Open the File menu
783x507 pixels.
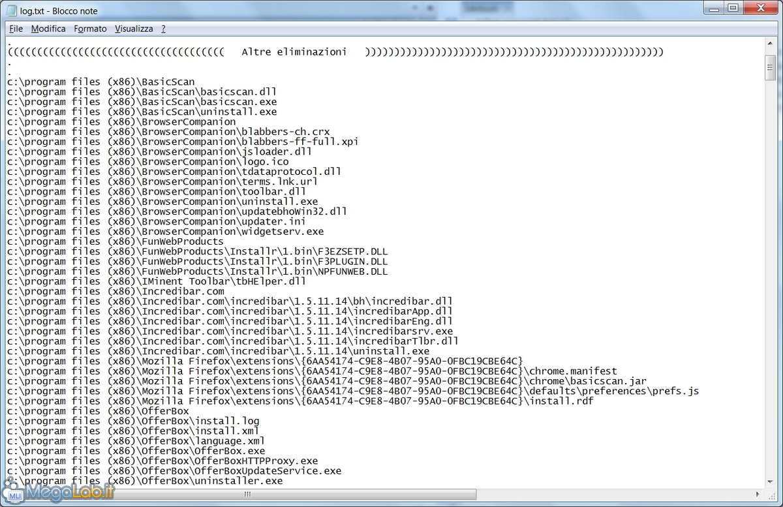pos(16,29)
